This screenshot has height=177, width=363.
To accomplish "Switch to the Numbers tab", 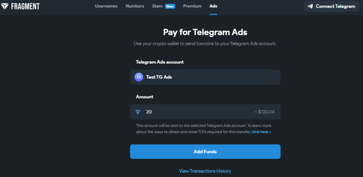I will (135, 6).
